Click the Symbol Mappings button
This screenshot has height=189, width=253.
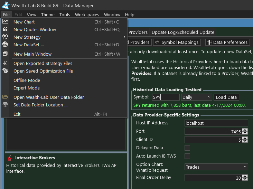coord(177,42)
